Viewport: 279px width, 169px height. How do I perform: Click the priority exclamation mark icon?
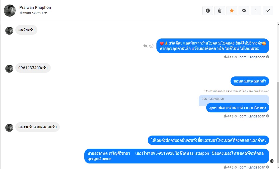(x=256, y=11)
